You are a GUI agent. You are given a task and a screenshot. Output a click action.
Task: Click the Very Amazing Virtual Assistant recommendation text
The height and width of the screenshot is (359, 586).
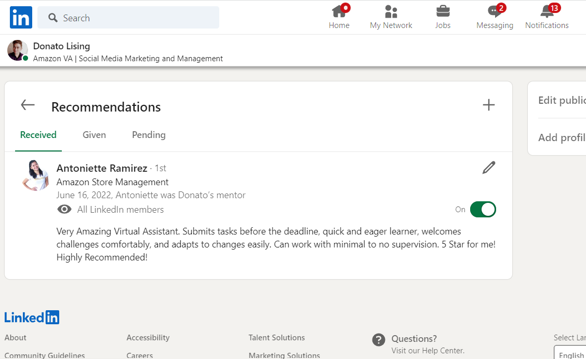point(276,244)
